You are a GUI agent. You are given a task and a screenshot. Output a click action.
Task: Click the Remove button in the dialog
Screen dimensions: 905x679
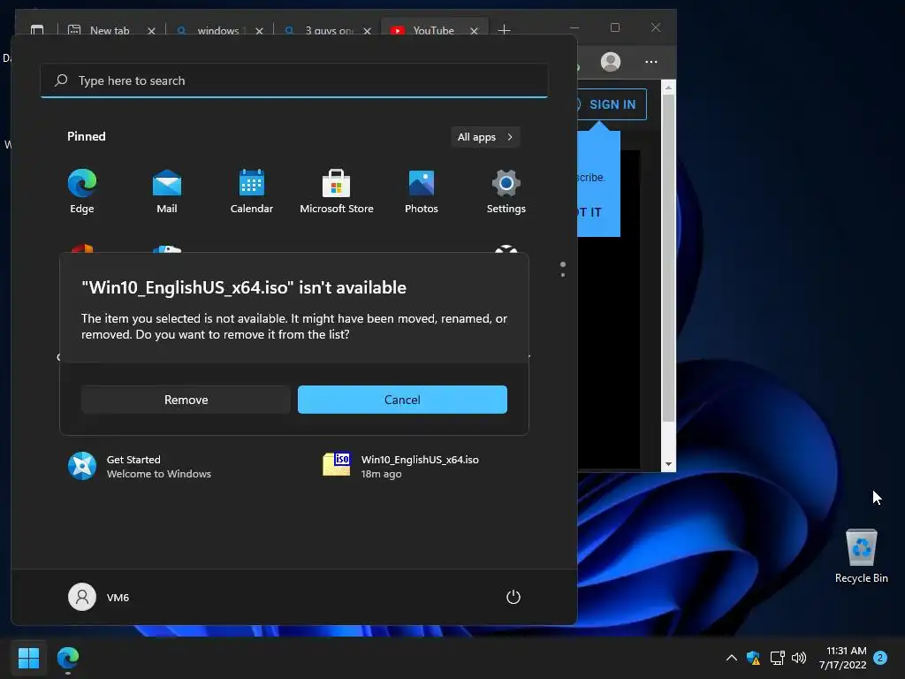coord(186,400)
